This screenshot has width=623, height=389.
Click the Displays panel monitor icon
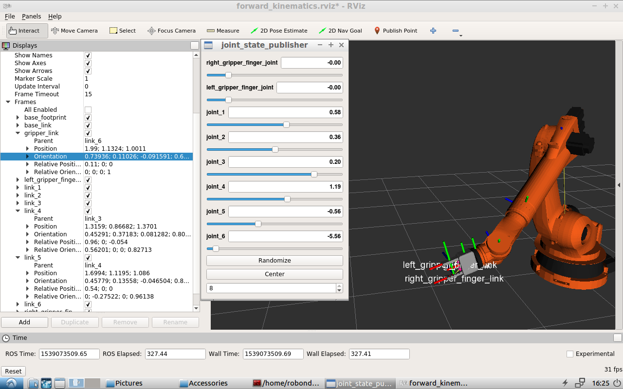click(6, 45)
